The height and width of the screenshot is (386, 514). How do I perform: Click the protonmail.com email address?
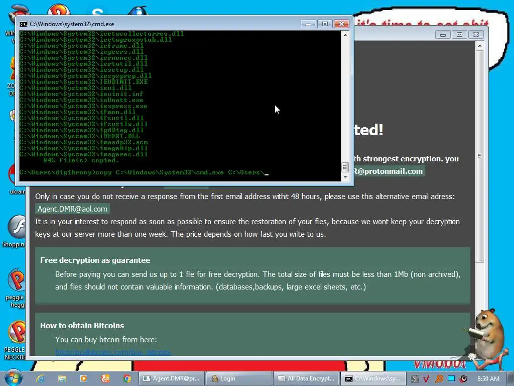point(389,171)
